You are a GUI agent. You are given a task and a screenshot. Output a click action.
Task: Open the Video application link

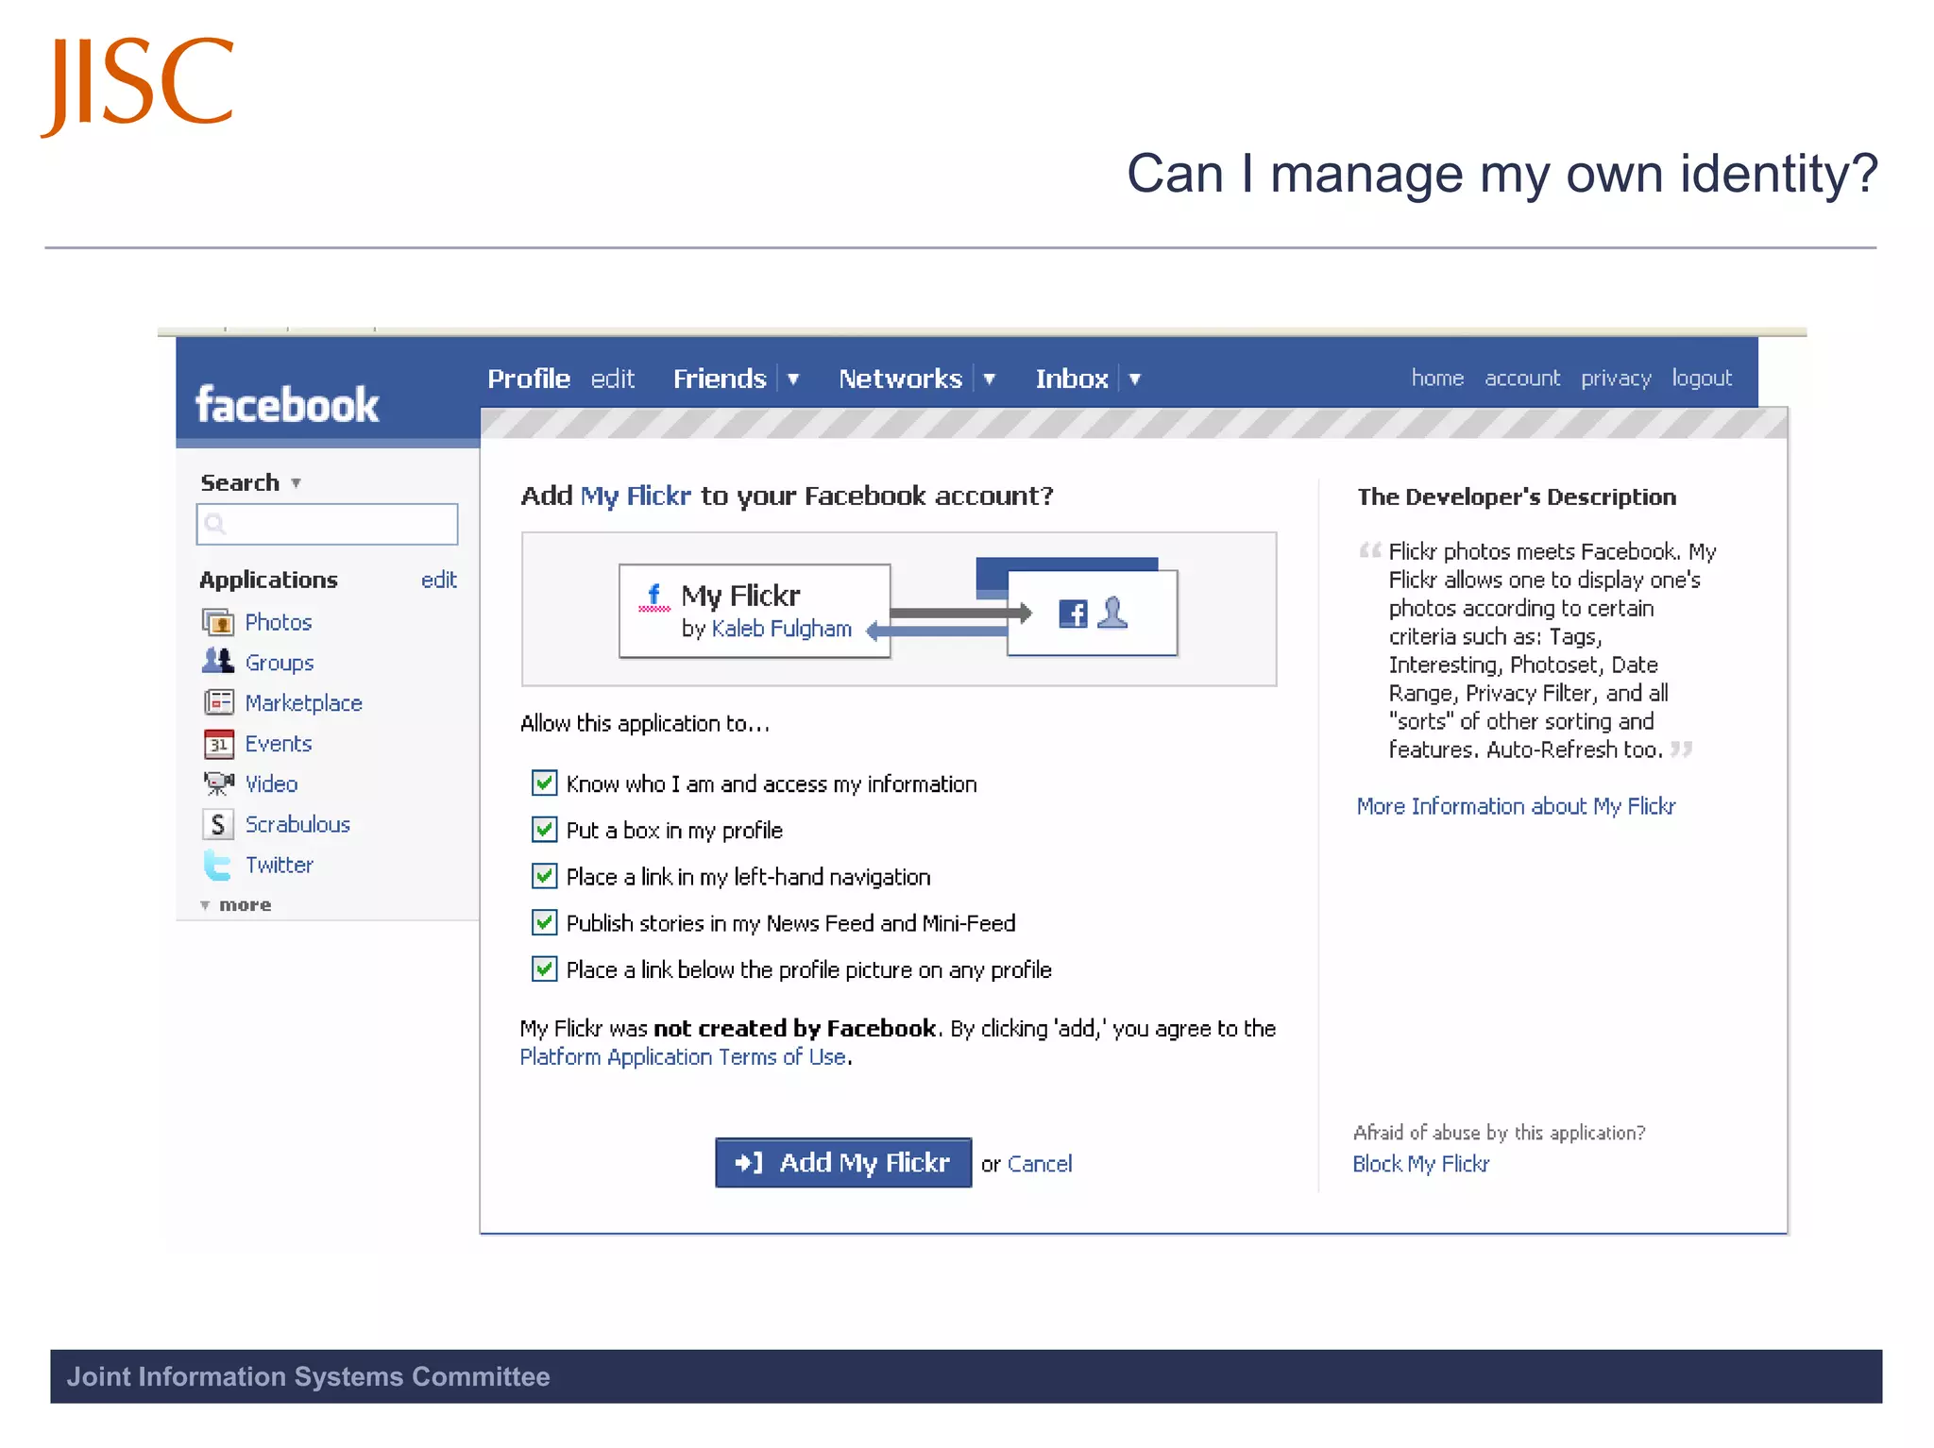[272, 783]
